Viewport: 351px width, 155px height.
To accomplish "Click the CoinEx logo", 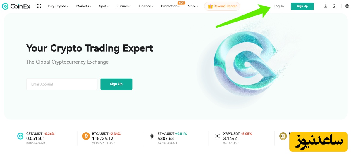I will tap(16, 6).
